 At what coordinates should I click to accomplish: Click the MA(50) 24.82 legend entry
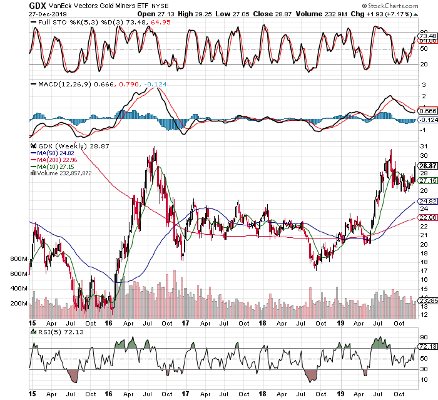click(52, 153)
